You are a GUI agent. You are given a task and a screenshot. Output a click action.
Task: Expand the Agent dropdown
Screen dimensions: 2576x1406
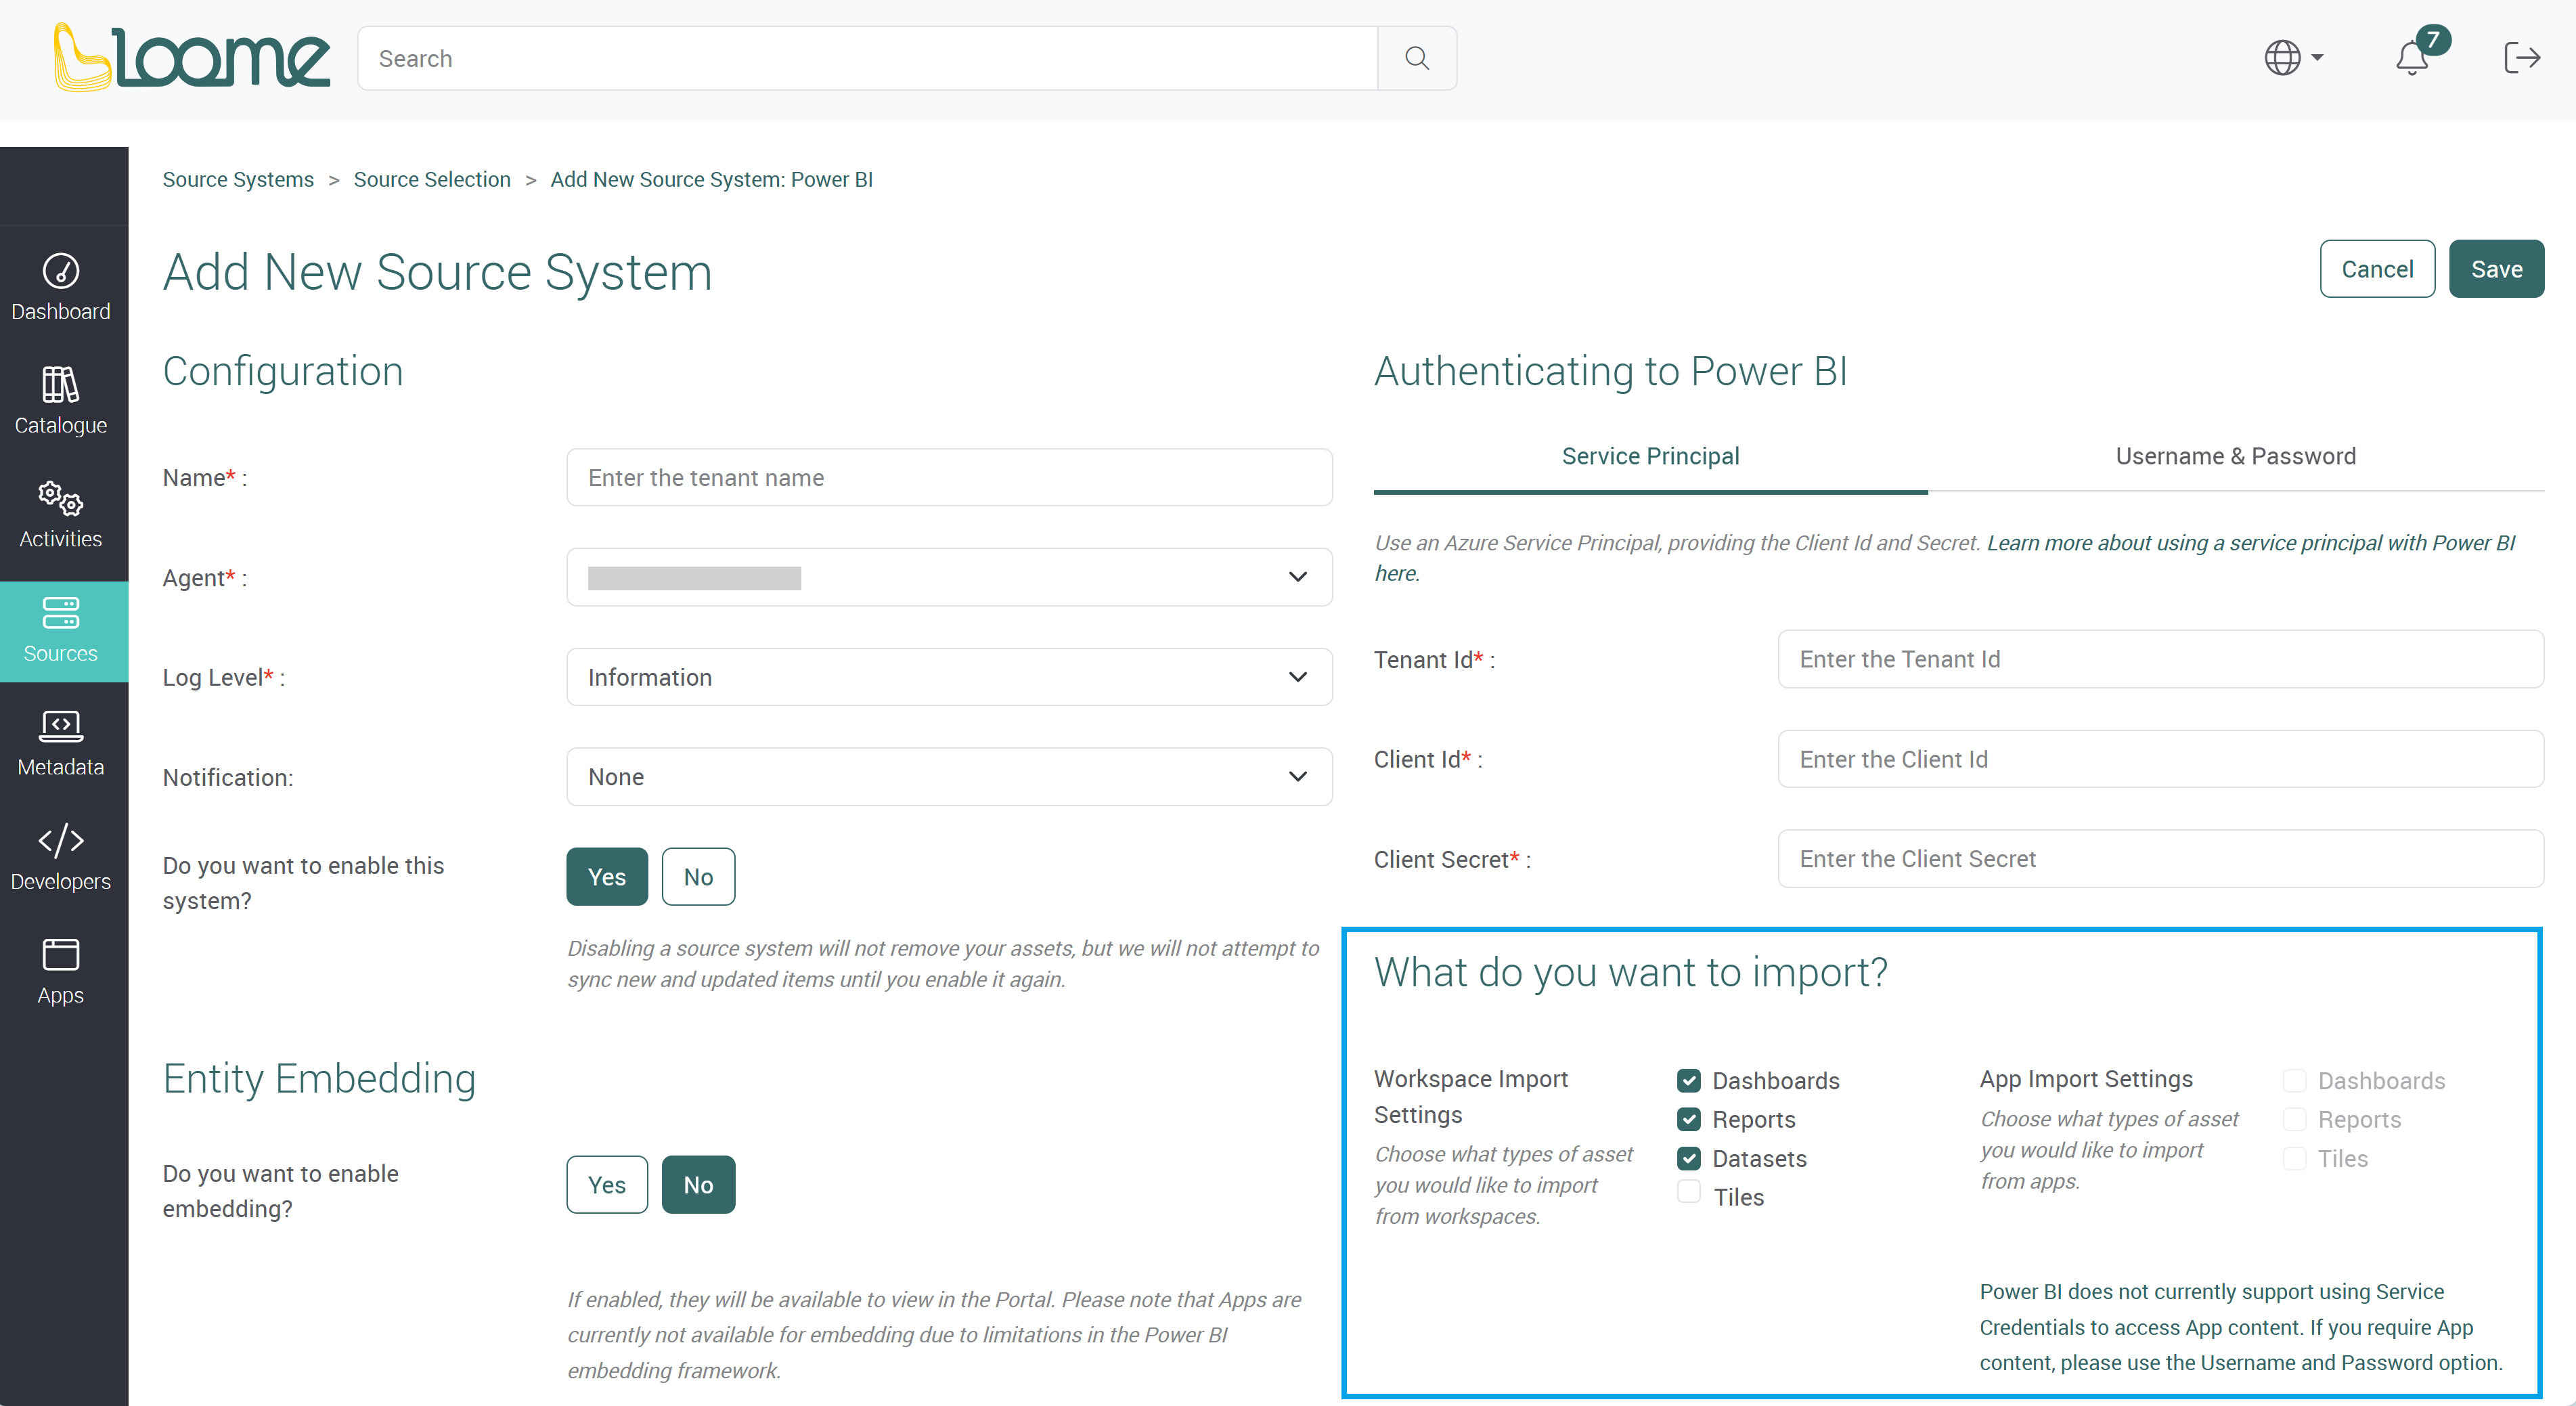click(x=949, y=577)
